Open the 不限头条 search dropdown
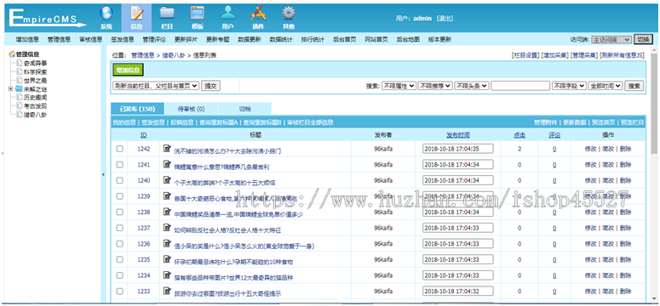The width and height of the screenshot is (660, 306). pos(472,86)
